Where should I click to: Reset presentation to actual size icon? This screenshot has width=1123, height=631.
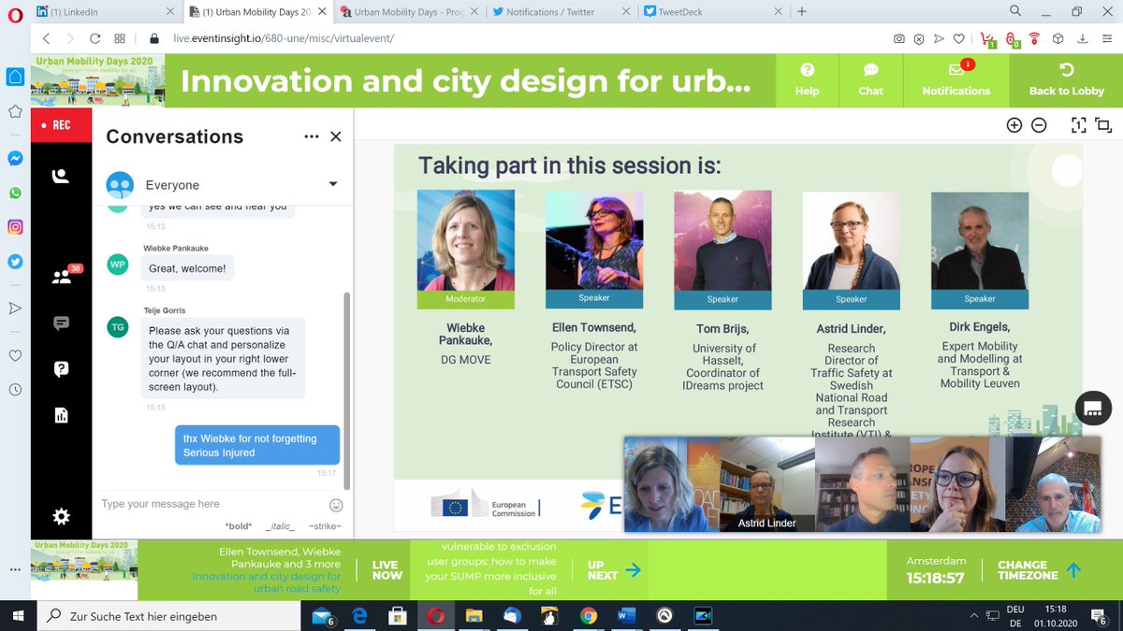1078,125
